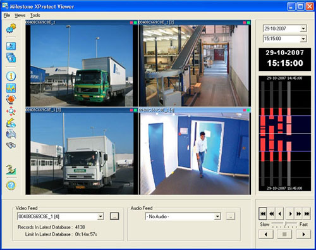The height and width of the screenshot is (250, 316).
Task: Click the green indicator on warehouse pane
Action: [248, 22]
